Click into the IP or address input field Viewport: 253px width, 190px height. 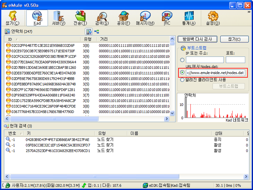pos(205,60)
